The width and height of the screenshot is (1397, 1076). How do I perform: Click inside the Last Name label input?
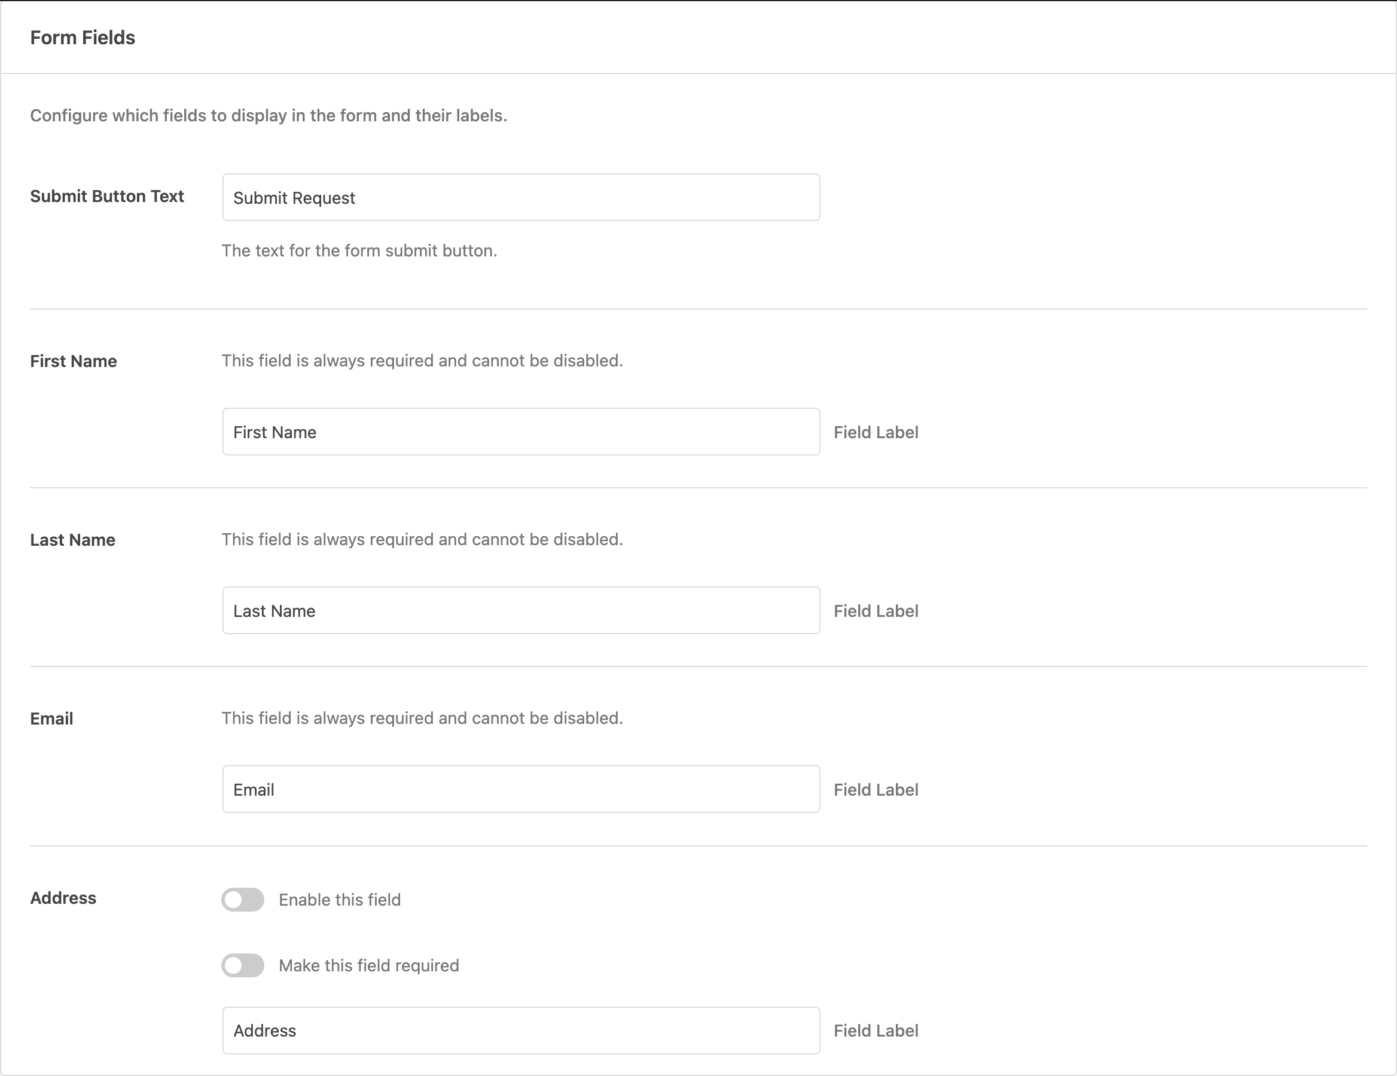tap(520, 610)
